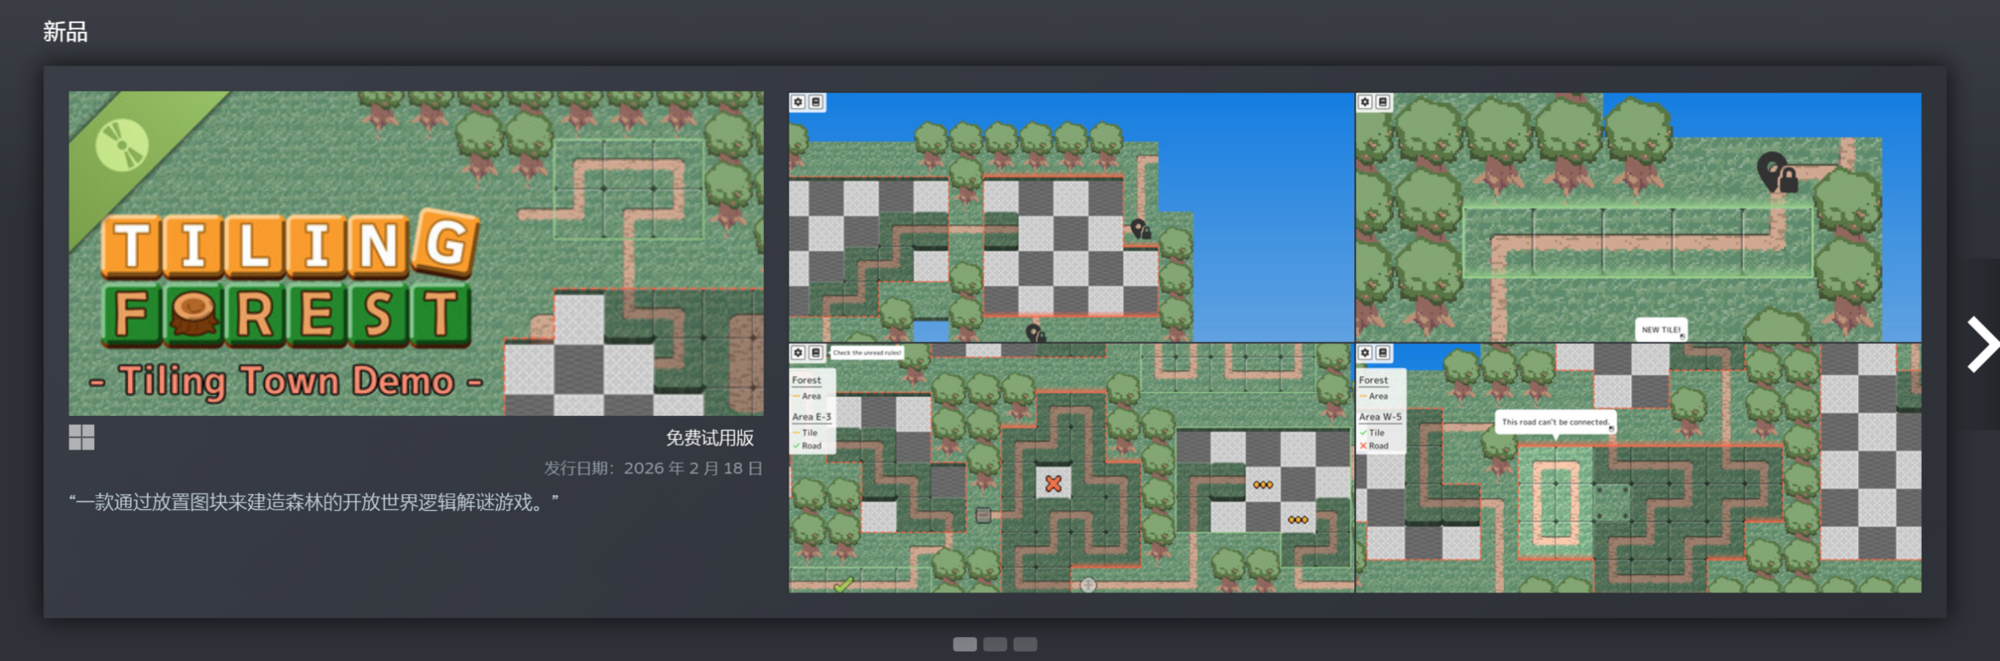Click the "This road can't be connected." tooltip

coord(1554,422)
